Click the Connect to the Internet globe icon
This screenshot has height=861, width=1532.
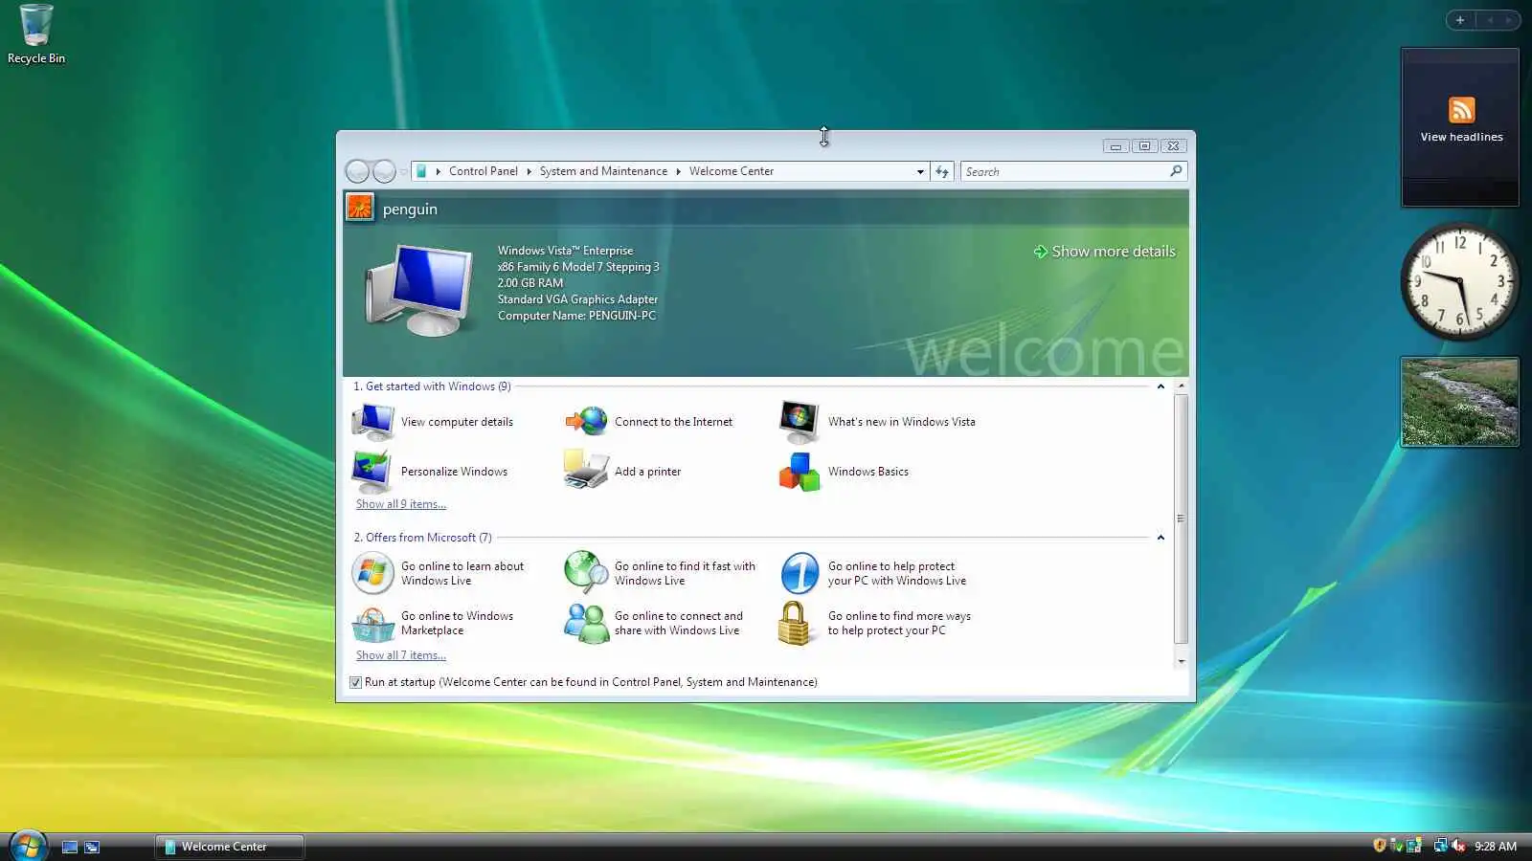pyautogui.click(x=586, y=421)
